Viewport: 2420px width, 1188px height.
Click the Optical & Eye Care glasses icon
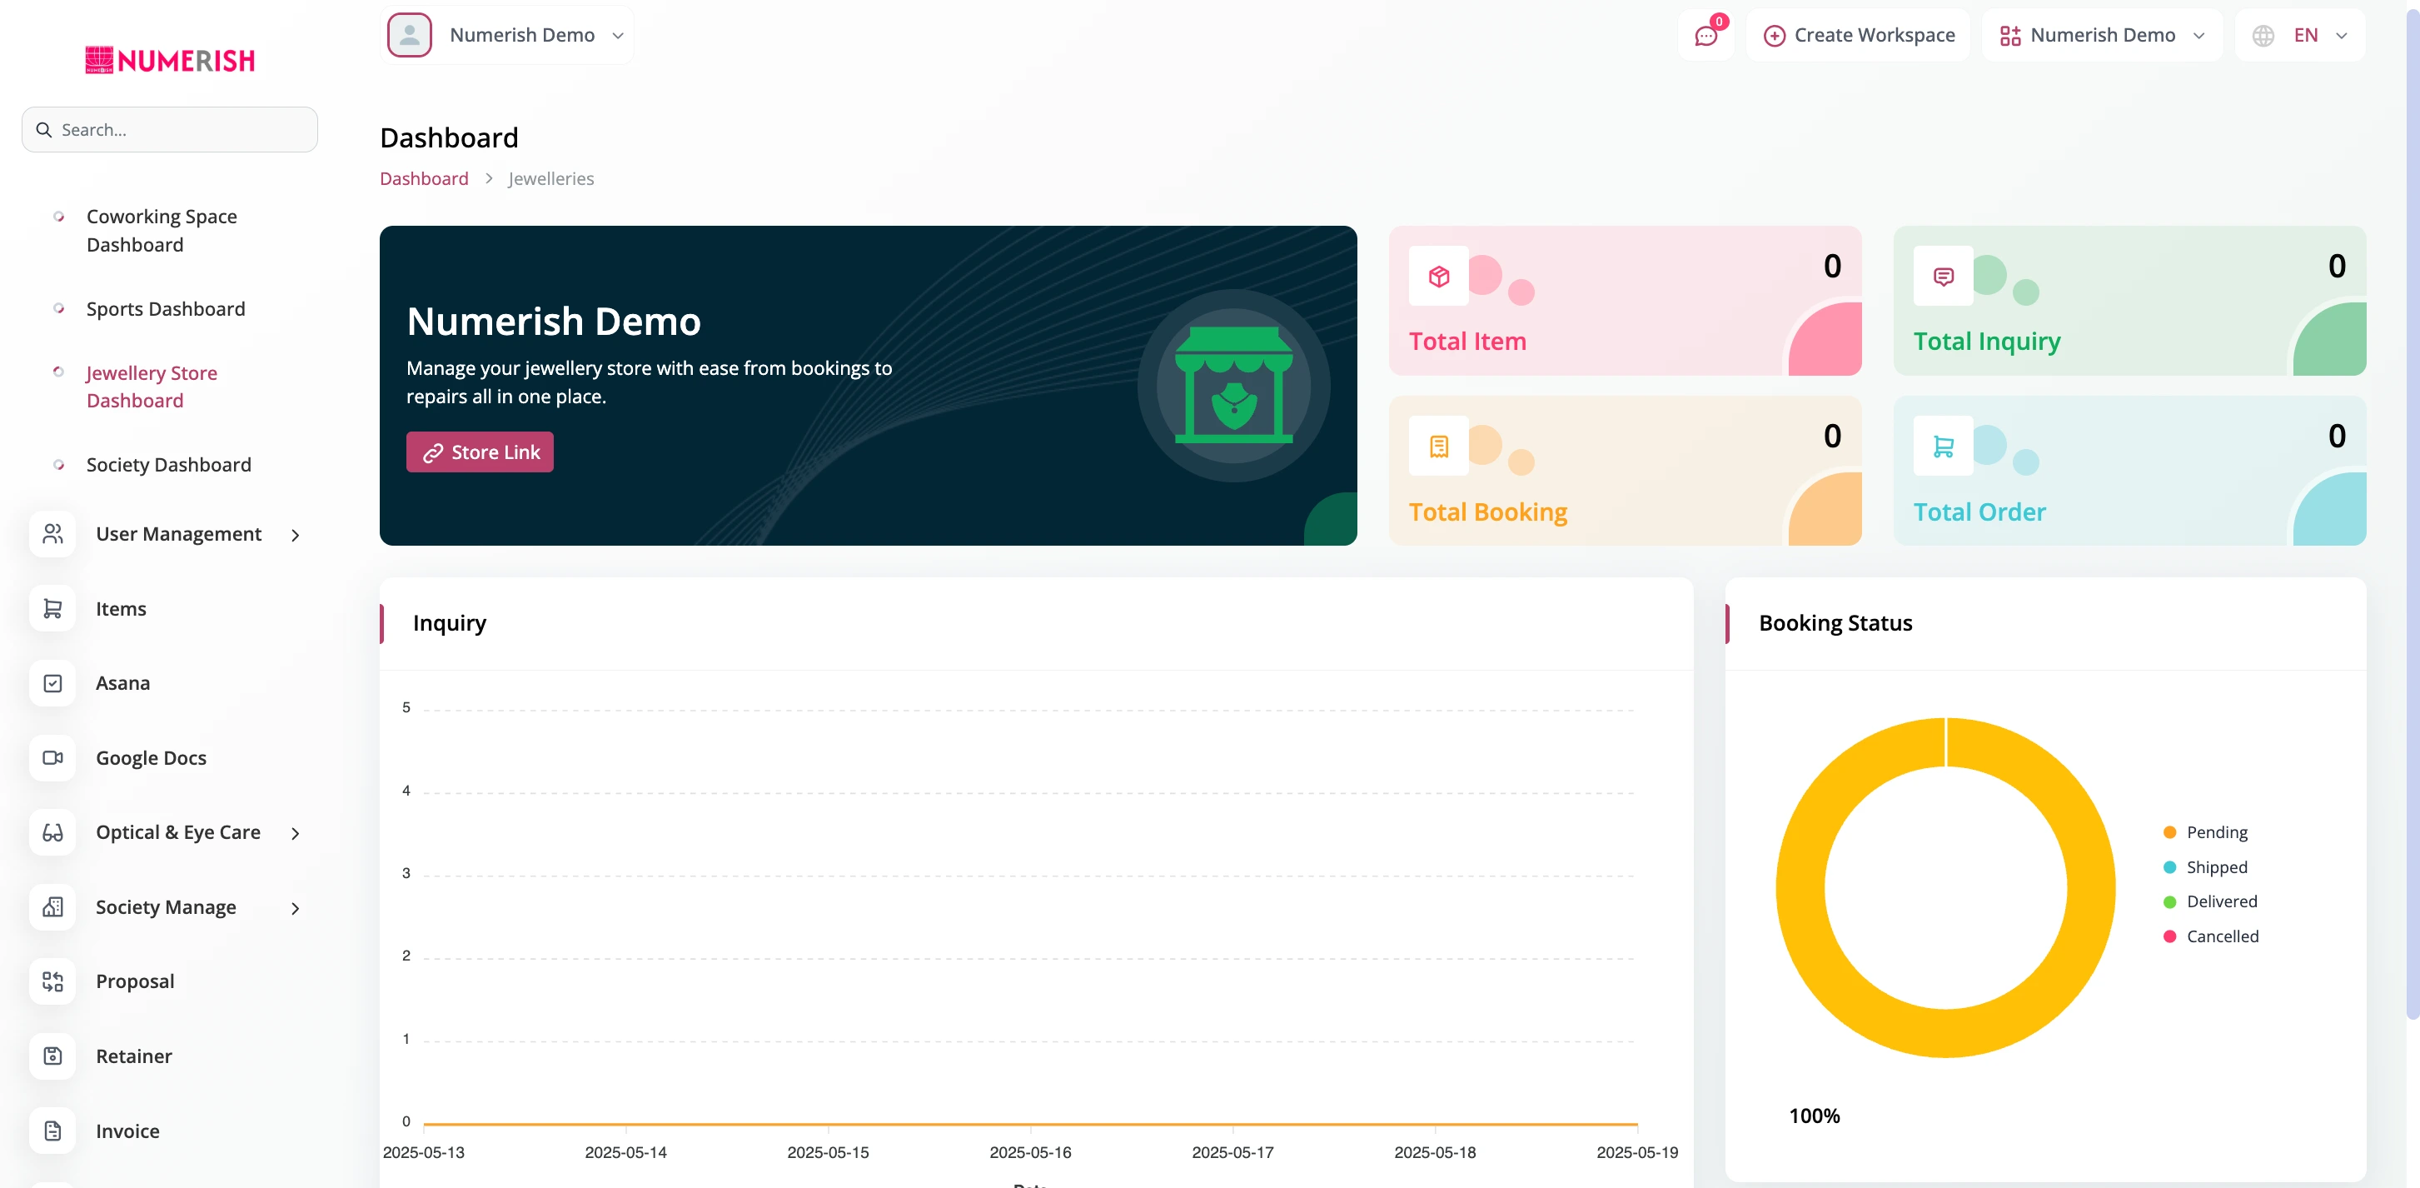point(52,831)
